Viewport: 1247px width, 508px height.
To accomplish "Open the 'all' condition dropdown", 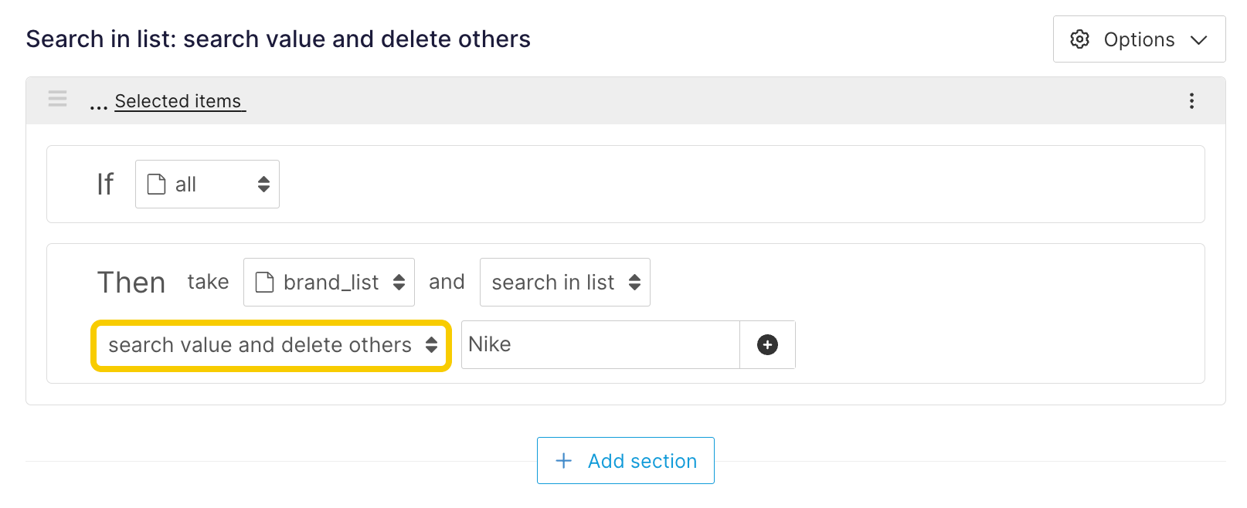I will [207, 185].
